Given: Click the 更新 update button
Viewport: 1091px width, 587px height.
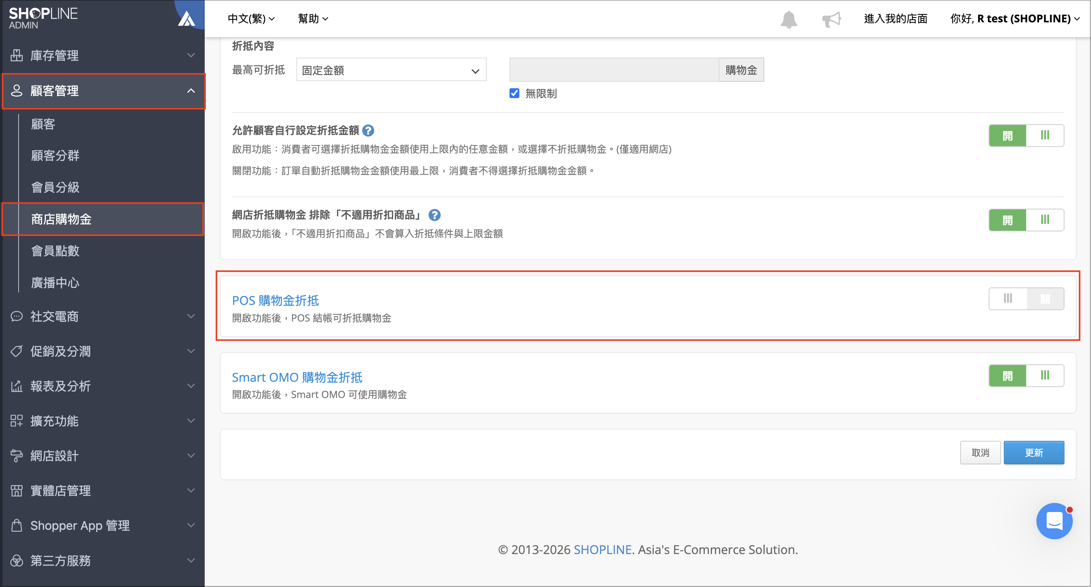Looking at the screenshot, I should pos(1034,453).
